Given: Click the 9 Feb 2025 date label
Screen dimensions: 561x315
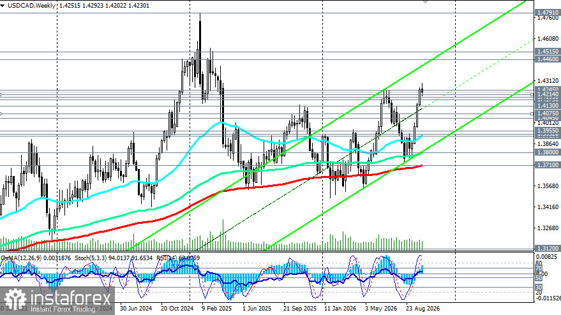Looking at the screenshot, I should click(217, 308).
